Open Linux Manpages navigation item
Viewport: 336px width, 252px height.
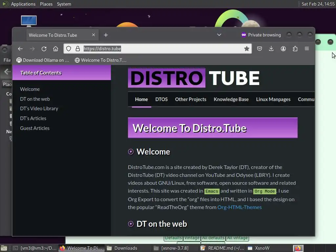click(273, 99)
